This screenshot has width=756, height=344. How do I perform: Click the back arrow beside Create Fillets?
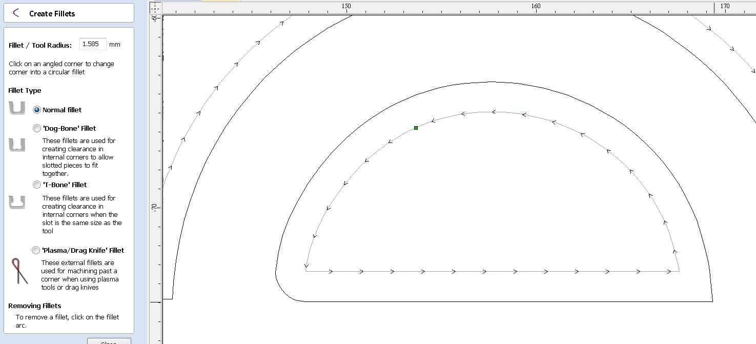(15, 13)
